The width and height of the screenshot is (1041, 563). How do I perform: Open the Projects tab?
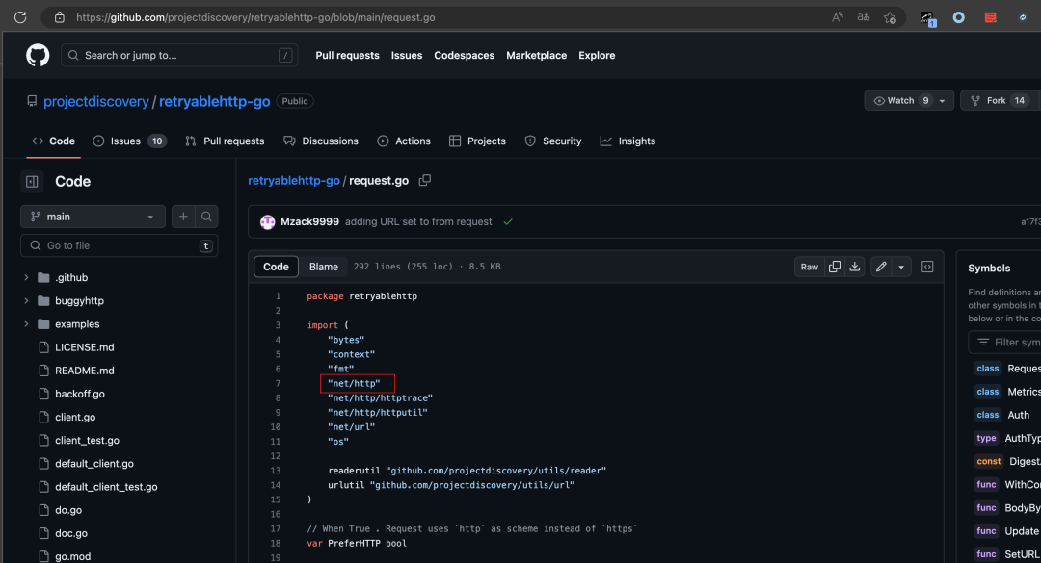[477, 141]
